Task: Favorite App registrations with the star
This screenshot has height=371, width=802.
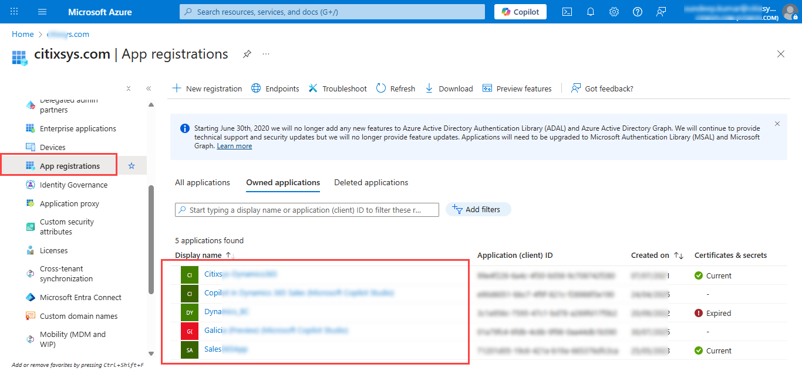Action: pyautogui.click(x=132, y=166)
